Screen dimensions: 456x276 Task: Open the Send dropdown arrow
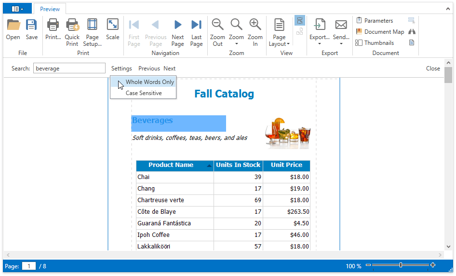pos(341,44)
